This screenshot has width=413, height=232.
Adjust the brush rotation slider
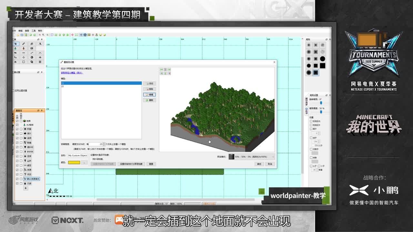click(321, 103)
